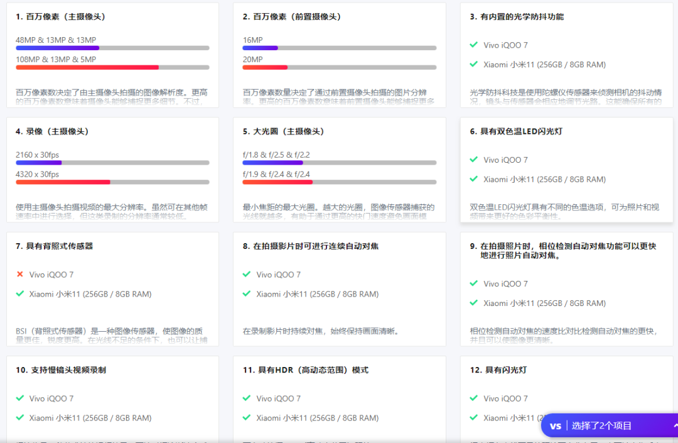Select the 8. 在拍摄影片时可进行连续自动对焦 heading
Image resolution: width=678 pixels, height=443 pixels.
click(x=311, y=246)
